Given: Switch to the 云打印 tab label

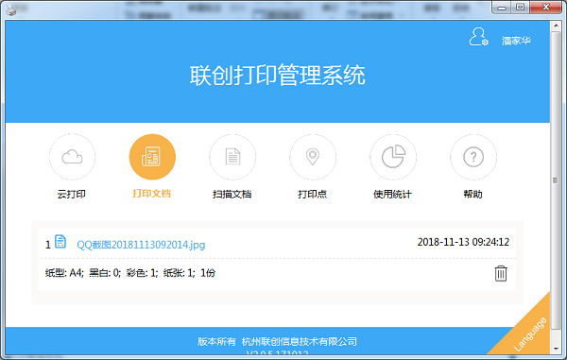Looking at the screenshot, I should coord(72,194).
